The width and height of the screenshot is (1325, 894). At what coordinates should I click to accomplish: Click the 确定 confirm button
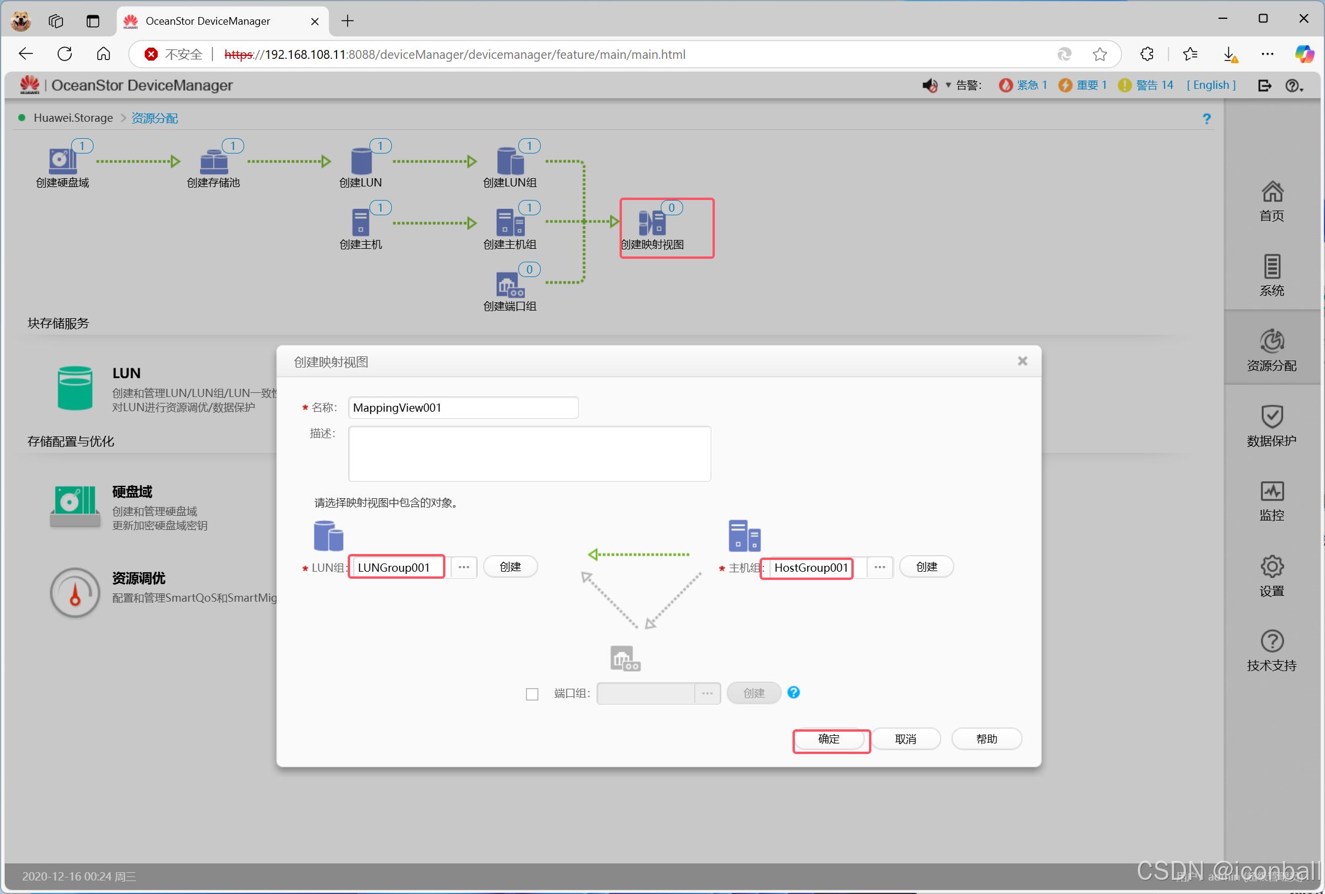point(830,739)
